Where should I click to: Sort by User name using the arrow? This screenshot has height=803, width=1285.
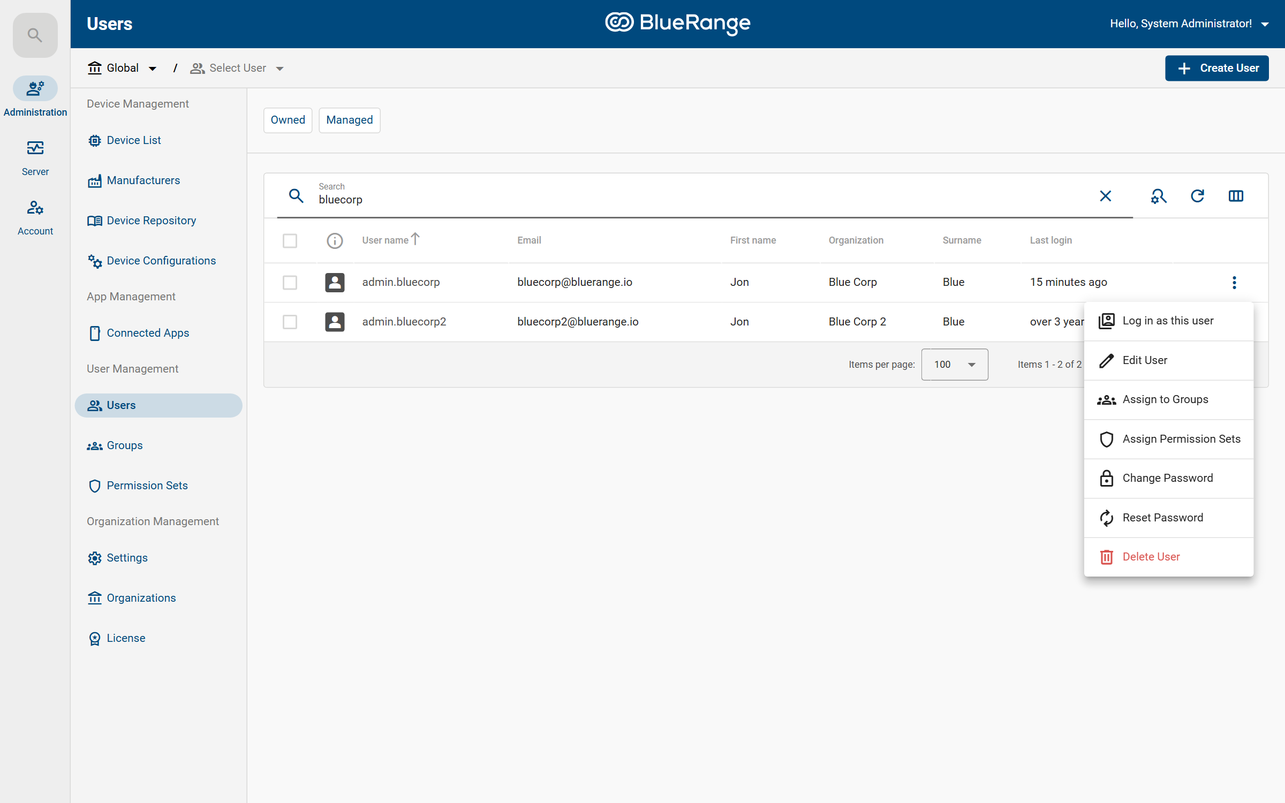(415, 239)
